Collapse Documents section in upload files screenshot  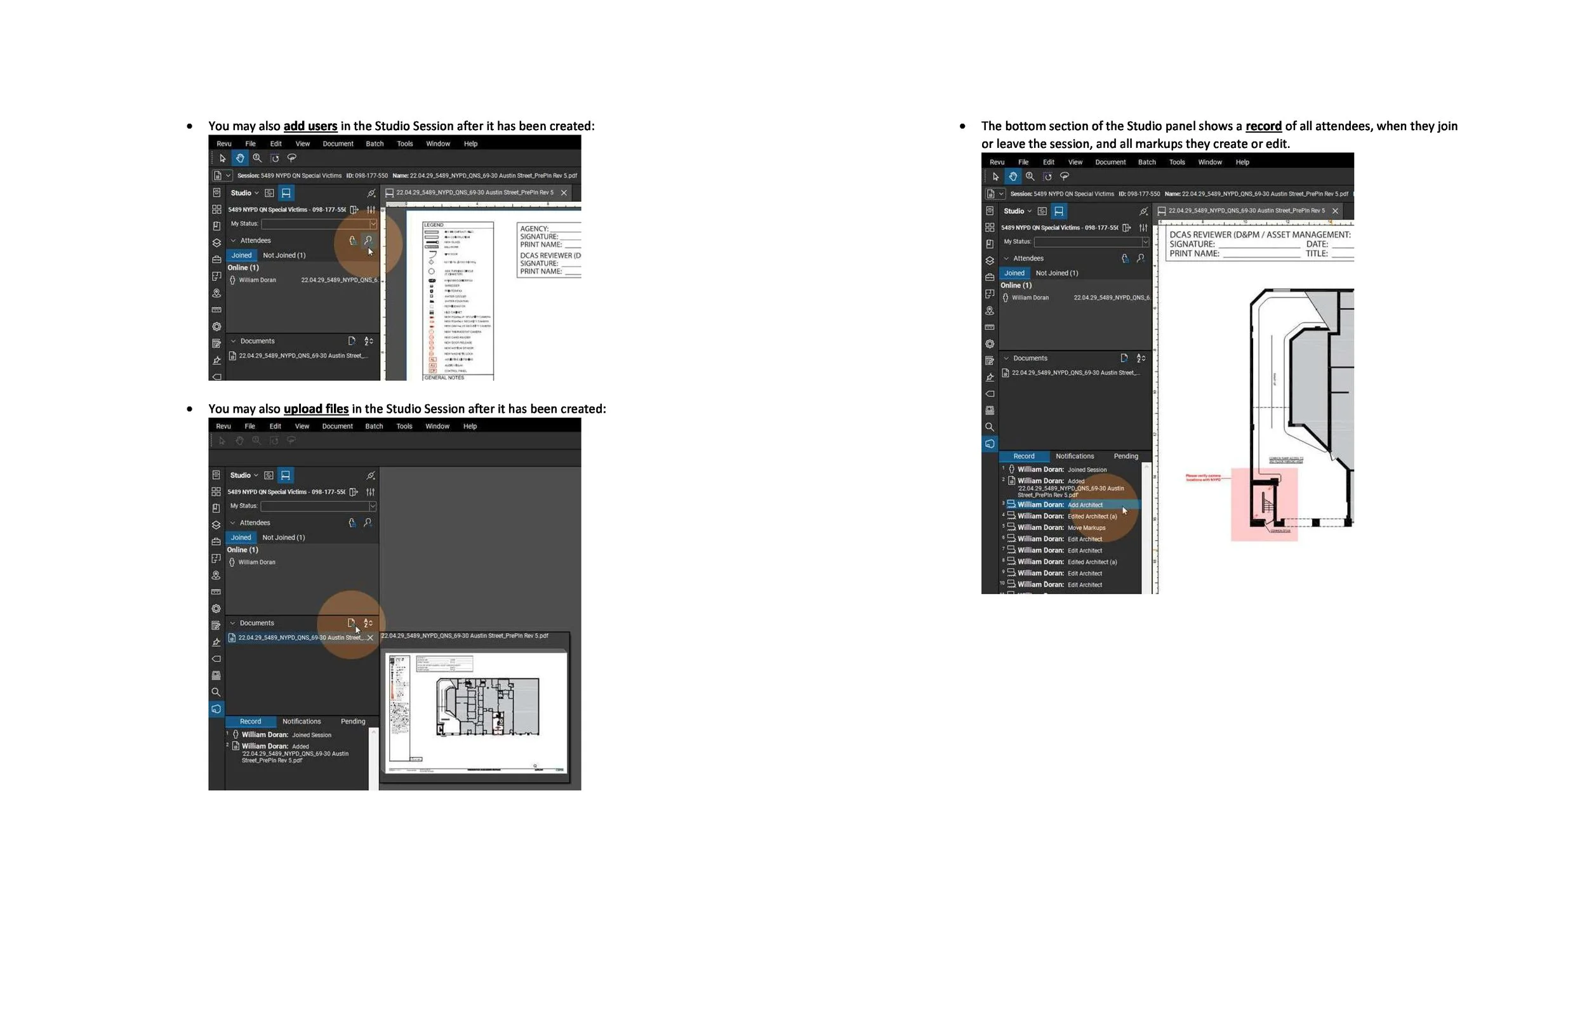pyautogui.click(x=233, y=623)
